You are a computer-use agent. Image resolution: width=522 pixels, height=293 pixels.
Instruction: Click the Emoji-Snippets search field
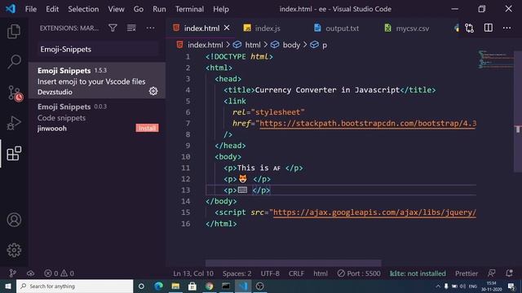point(98,49)
